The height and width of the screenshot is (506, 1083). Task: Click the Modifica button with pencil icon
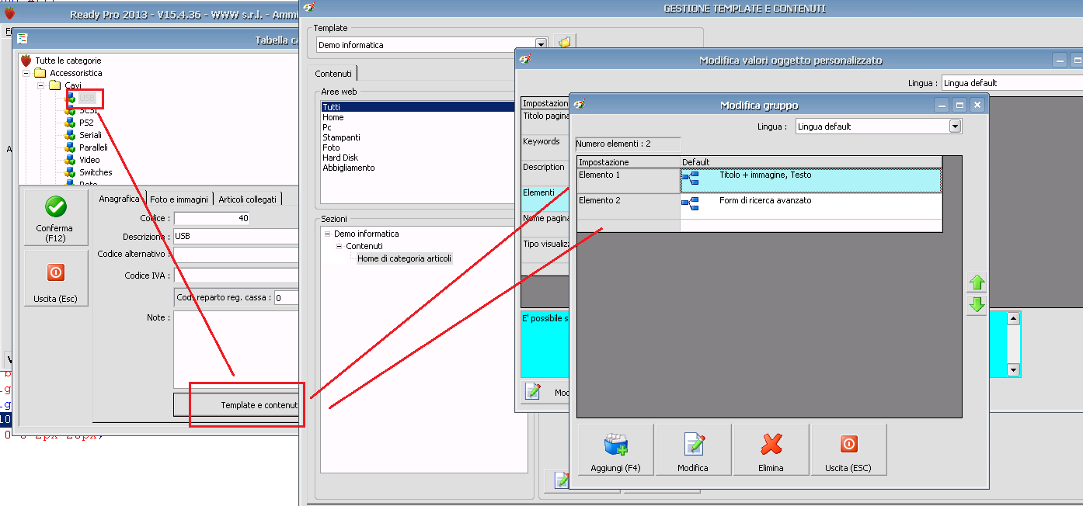[x=693, y=449]
